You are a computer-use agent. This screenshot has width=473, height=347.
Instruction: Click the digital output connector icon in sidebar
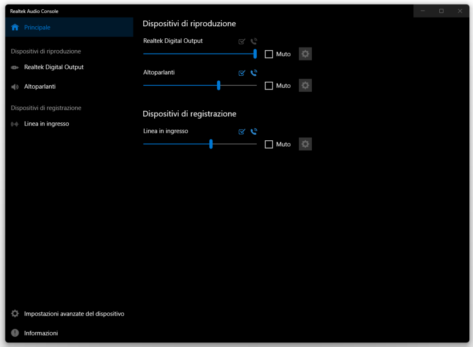click(15, 67)
